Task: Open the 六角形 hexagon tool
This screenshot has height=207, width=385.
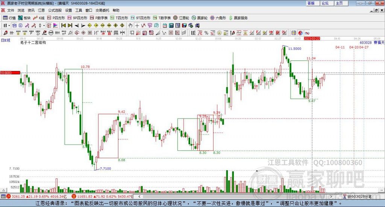Action: [218, 18]
